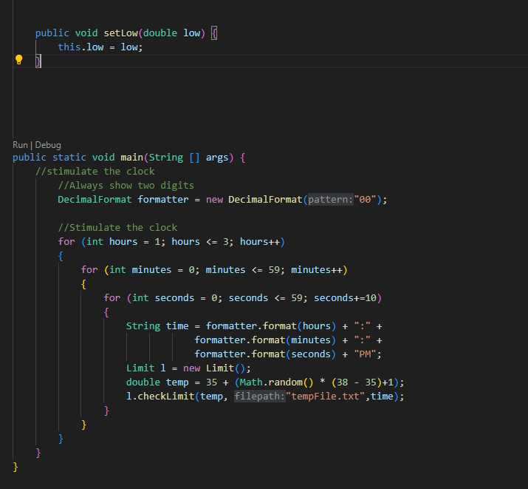Click the Debug code lens link

tap(48, 145)
